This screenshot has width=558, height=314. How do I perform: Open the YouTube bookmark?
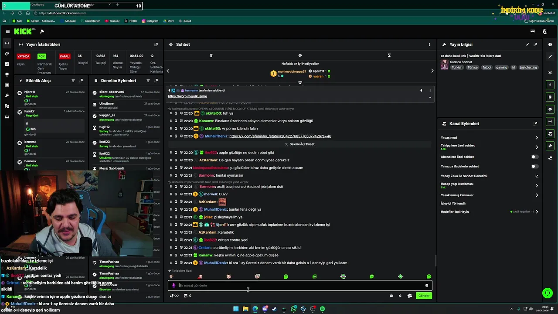(x=112, y=20)
